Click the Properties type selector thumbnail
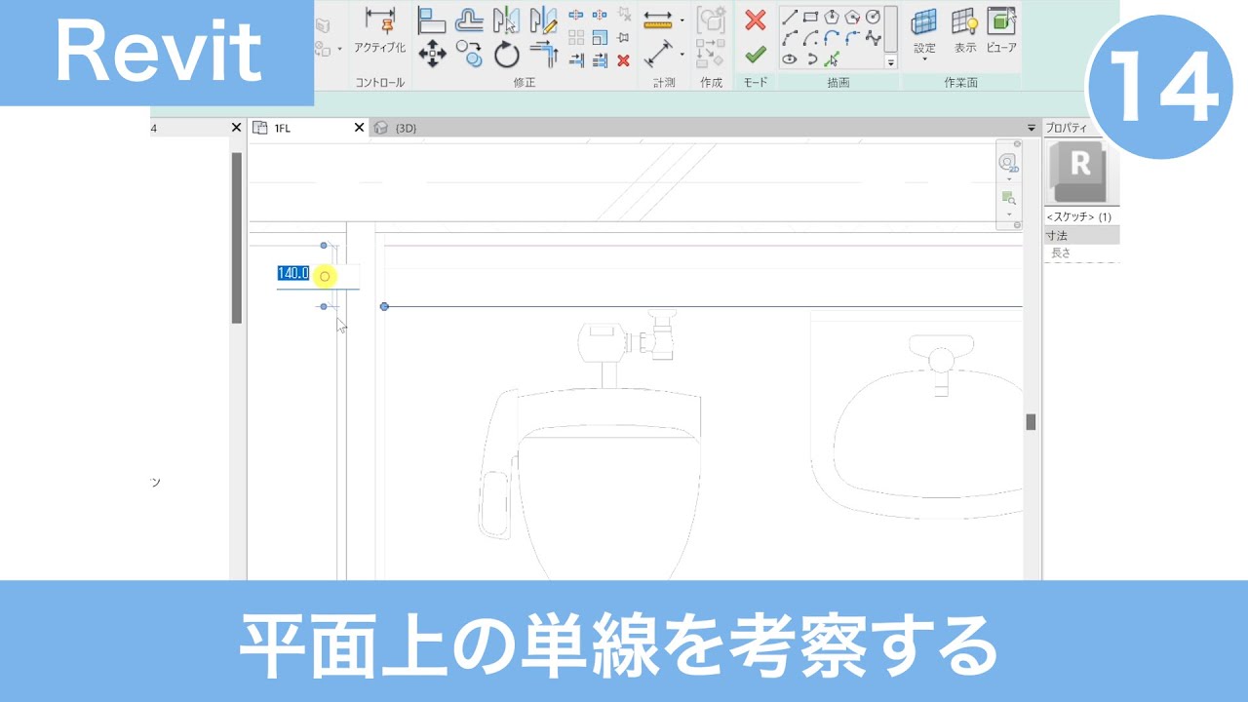This screenshot has height=702, width=1248. click(x=1076, y=171)
